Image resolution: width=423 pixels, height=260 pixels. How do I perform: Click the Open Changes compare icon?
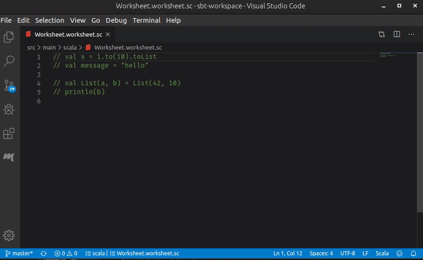(x=381, y=34)
